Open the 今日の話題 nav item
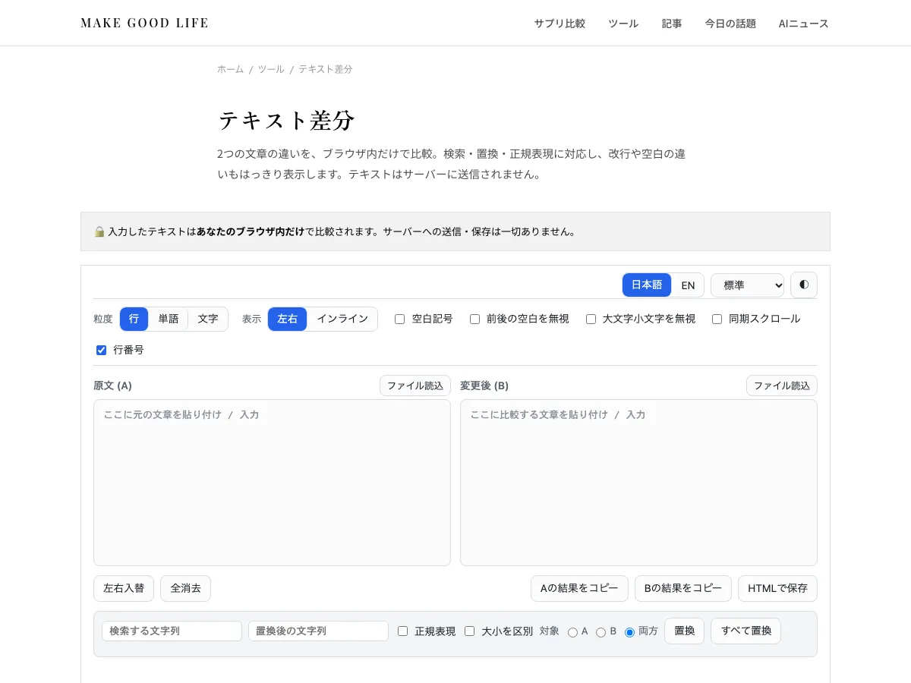 (730, 24)
